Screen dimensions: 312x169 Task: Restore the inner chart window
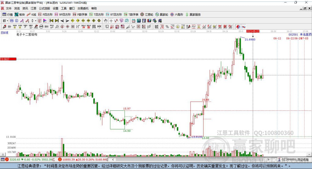tap(305, 8)
